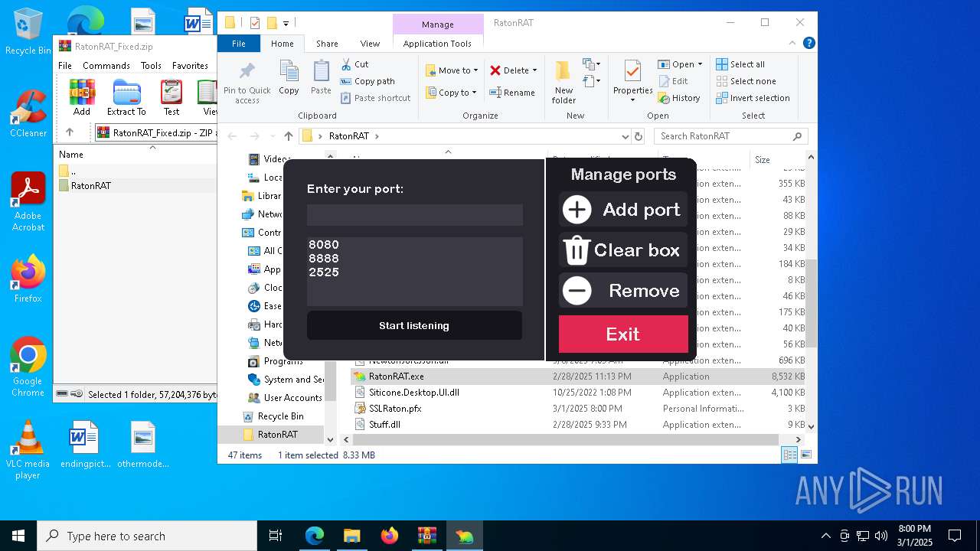Viewport: 980px width, 551px height.
Task: Open the address bar history dropdown
Action: (626, 136)
